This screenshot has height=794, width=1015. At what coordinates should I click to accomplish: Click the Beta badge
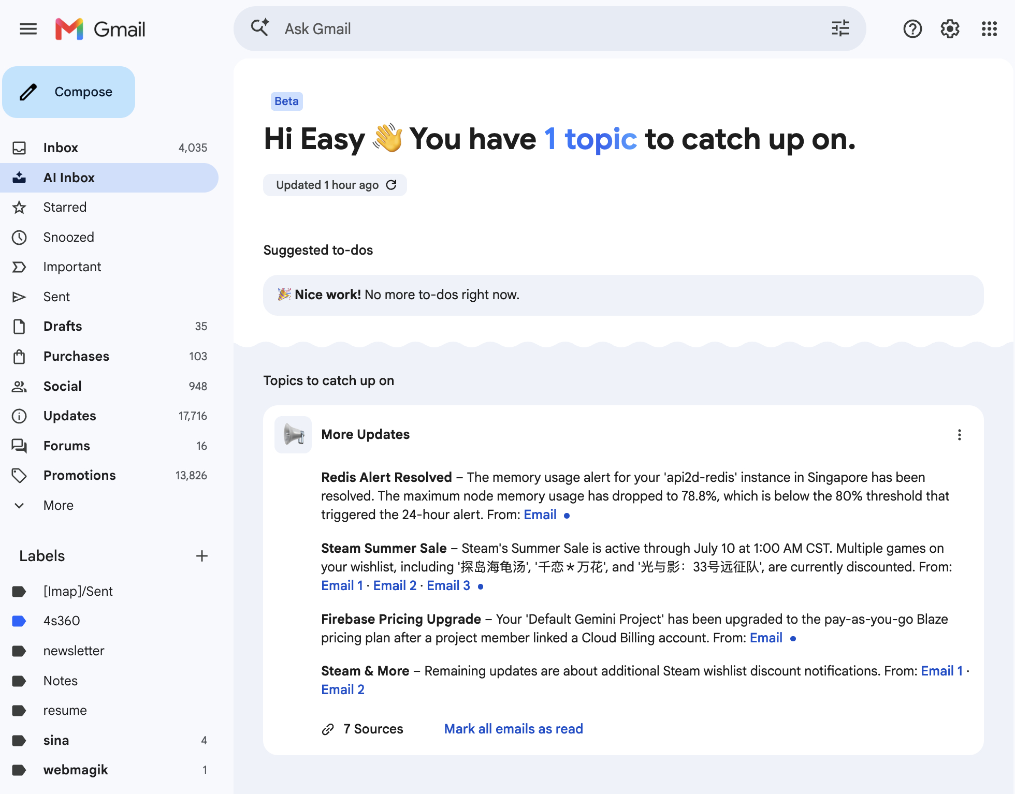click(286, 101)
